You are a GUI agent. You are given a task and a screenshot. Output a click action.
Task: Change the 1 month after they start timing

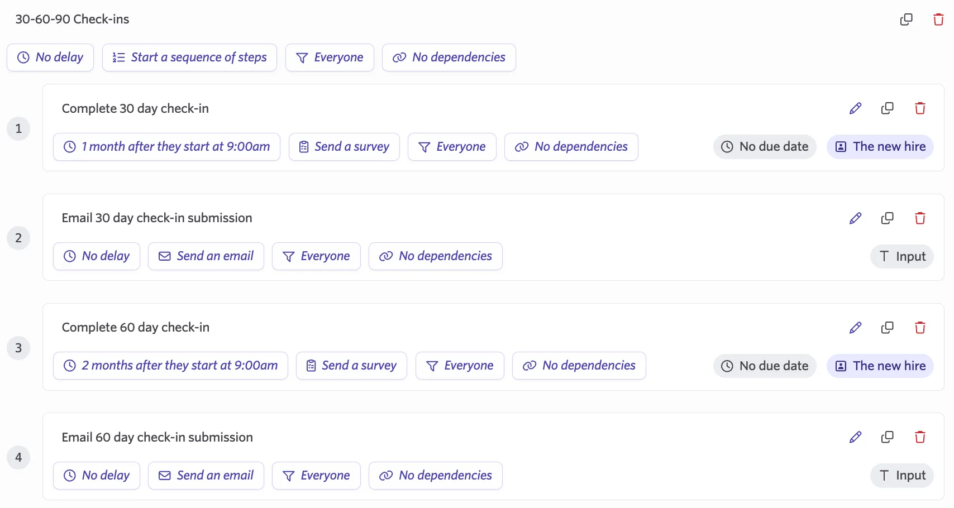pos(166,147)
